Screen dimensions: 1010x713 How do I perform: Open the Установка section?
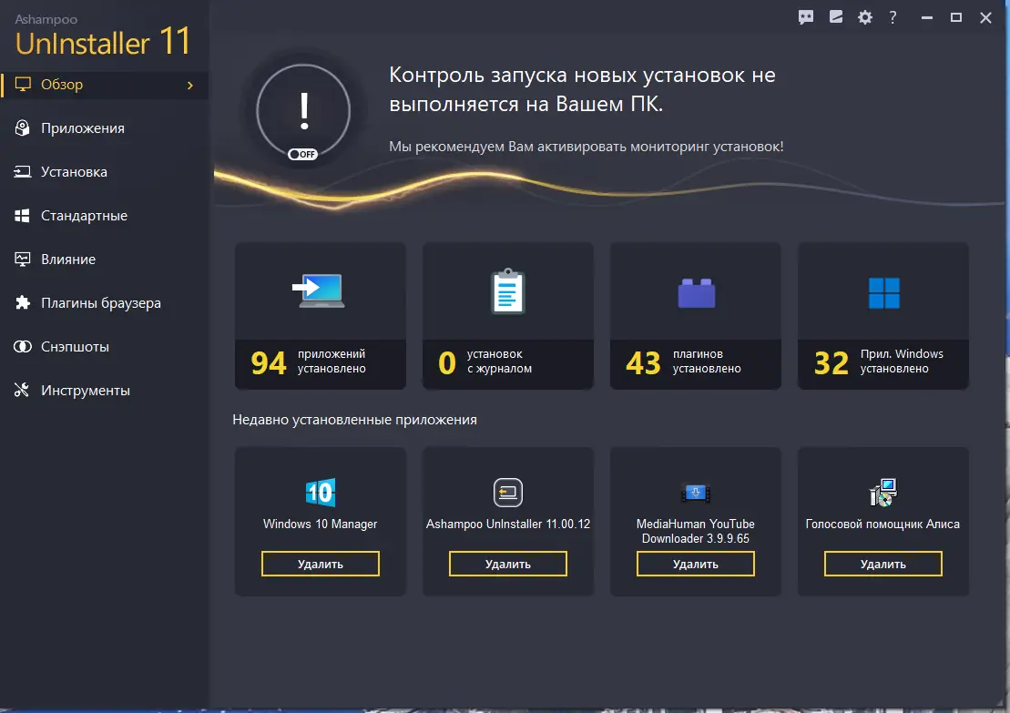click(x=105, y=172)
